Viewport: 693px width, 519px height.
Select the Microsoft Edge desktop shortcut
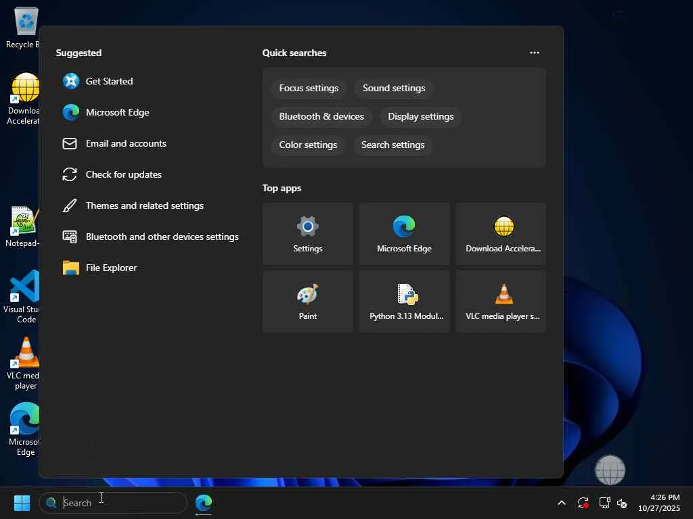point(23,429)
